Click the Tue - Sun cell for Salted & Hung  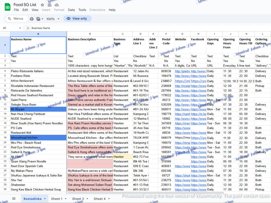point(214,152)
